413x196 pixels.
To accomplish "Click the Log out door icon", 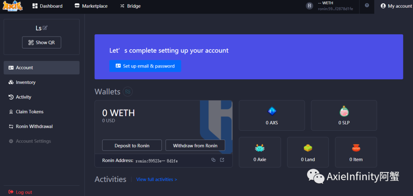I will click(11, 192).
